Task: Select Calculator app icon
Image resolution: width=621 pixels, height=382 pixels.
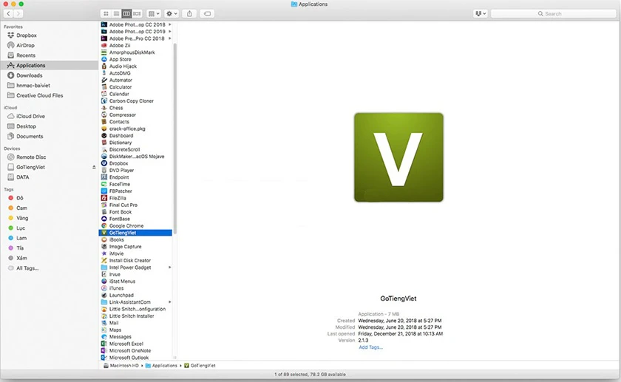Action: 104,86
